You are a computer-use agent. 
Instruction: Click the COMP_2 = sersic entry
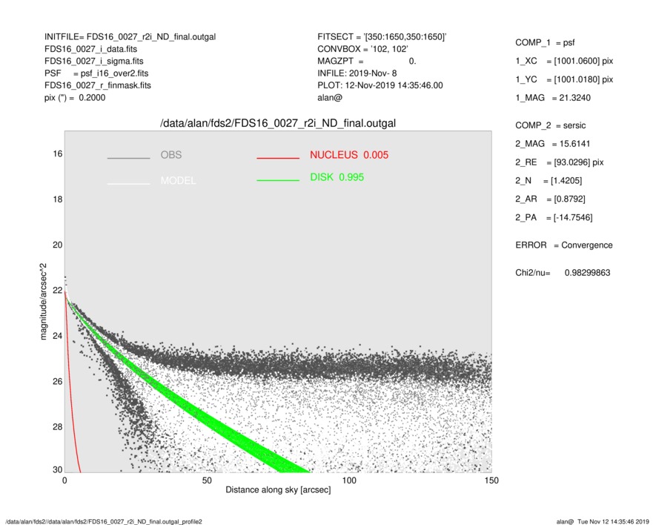pyautogui.click(x=550, y=125)
